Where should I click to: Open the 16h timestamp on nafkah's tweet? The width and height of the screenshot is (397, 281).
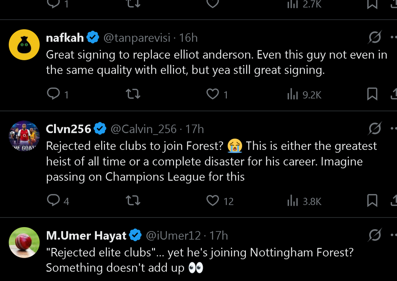click(188, 38)
